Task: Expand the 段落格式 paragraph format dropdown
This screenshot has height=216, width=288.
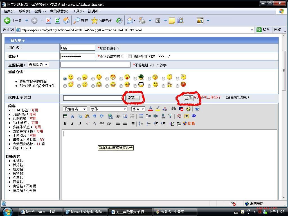Action: coord(75,109)
